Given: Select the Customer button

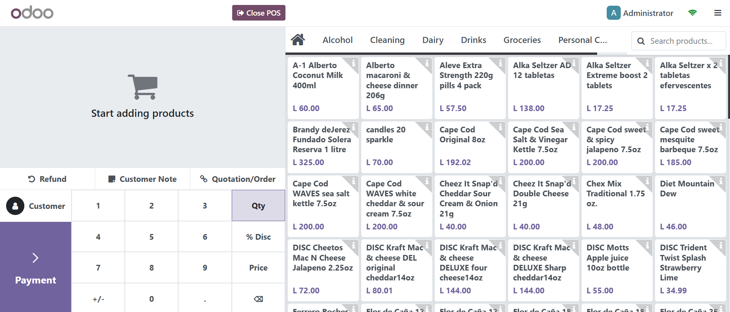Looking at the screenshot, I should [35, 206].
